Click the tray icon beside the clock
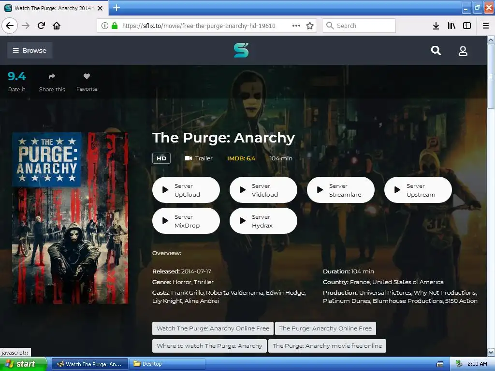This screenshot has height=371, width=495. click(459, 364)
